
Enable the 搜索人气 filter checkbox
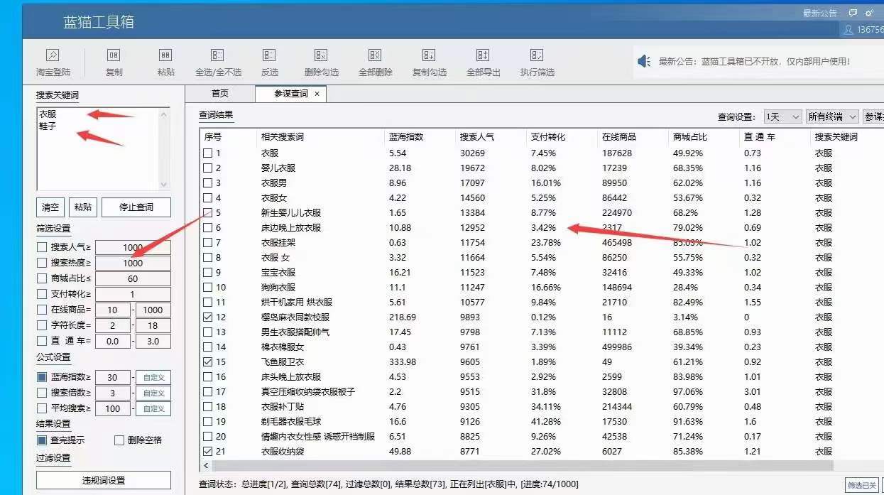42,247
